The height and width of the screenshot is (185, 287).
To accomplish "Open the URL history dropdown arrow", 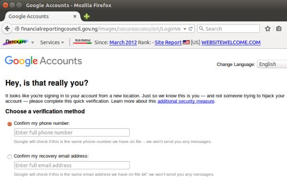I will pyautogui.click(x=185, y=29).
